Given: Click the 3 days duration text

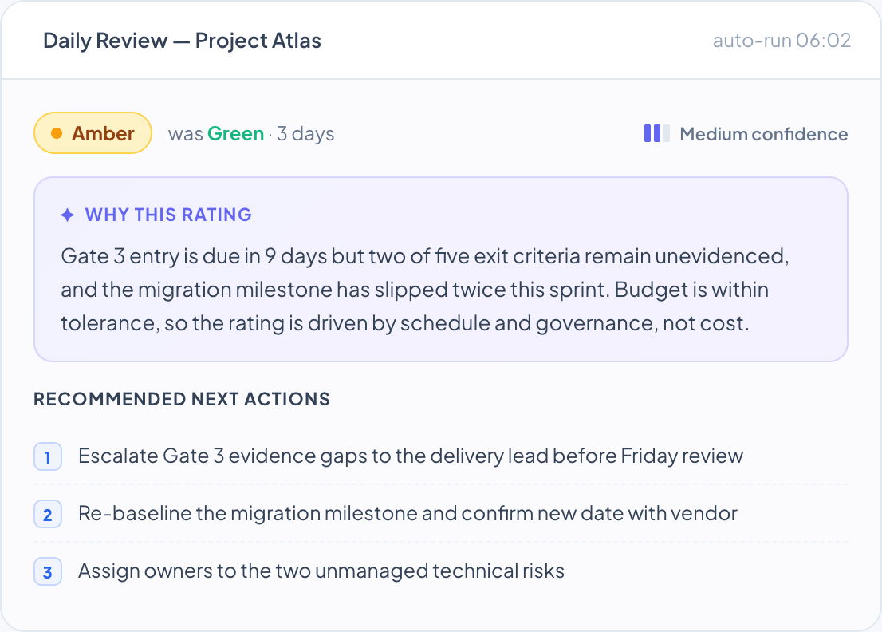Looking at the screenshot, I should (x=305, y=134).
